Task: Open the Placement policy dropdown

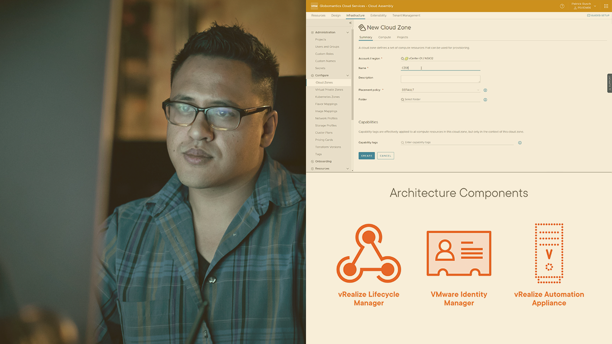Action: (440, 90)
